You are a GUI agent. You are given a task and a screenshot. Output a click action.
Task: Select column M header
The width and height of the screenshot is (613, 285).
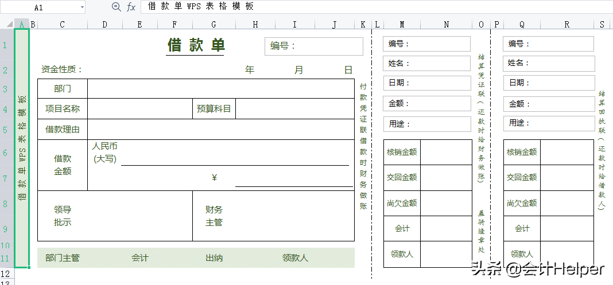(402, 25)
